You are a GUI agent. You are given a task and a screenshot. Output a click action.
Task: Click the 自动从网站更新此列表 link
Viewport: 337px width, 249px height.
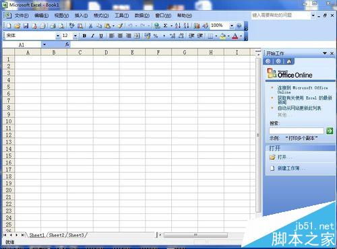299,108
